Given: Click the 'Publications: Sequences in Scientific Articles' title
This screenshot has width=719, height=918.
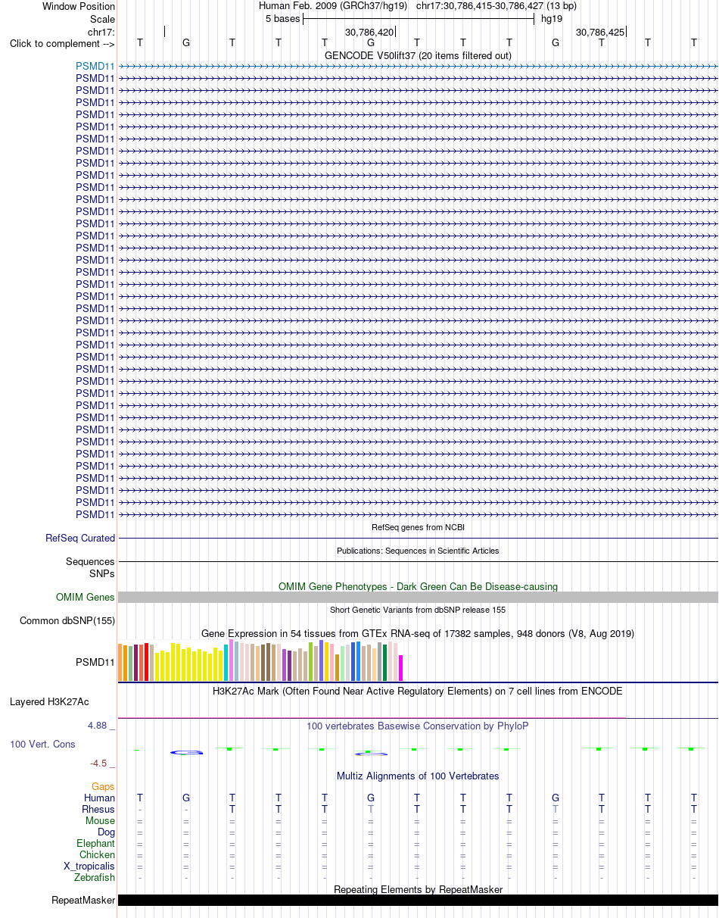Looking at the screenshot, I should point(418,551).
